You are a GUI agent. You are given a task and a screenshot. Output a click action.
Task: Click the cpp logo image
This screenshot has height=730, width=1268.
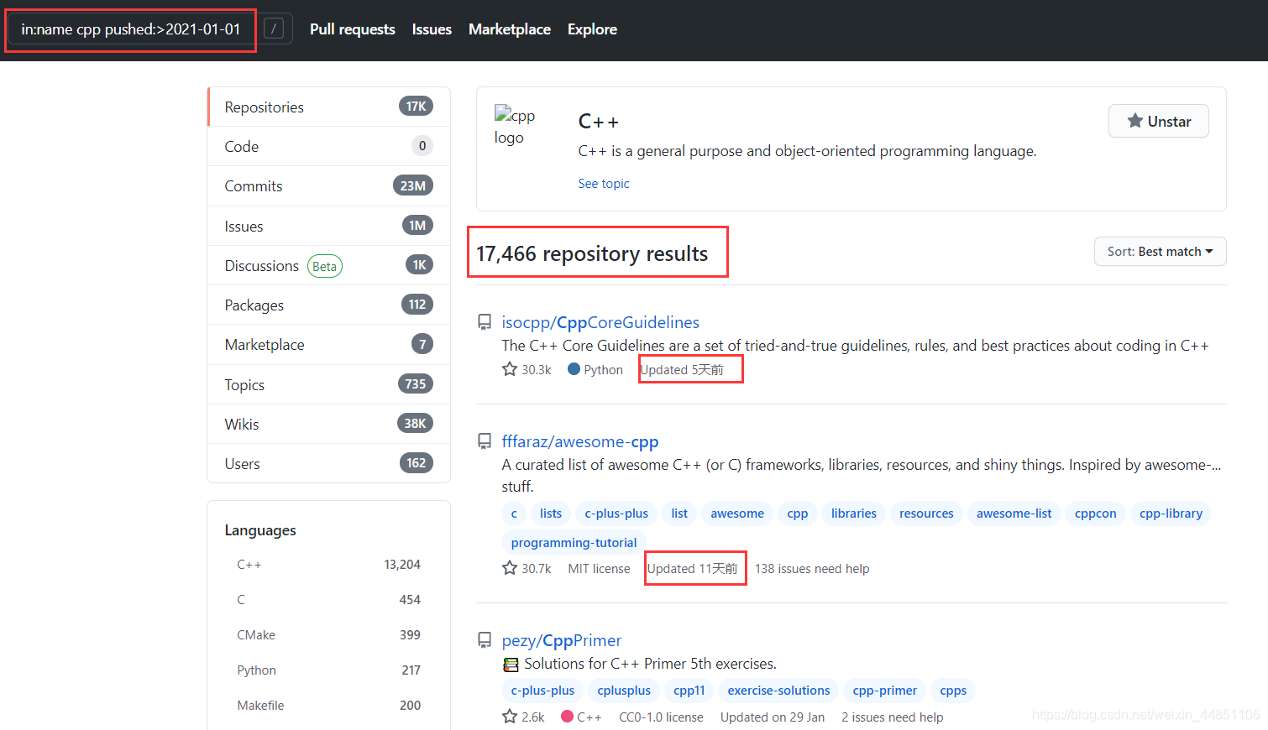515,126
